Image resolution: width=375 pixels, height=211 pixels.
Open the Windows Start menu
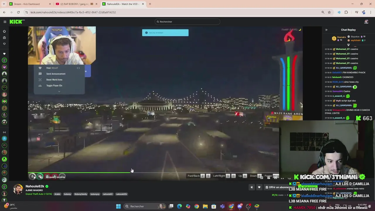click(x=118, y=206)
